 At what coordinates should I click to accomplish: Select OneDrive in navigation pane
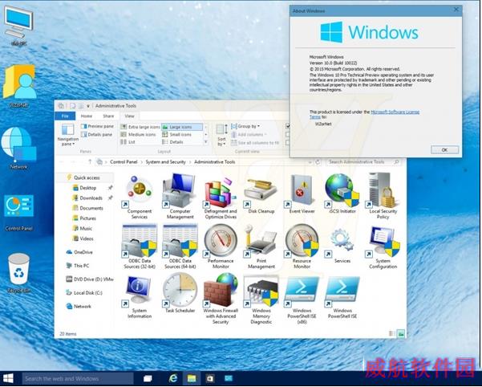pos(79,252)
